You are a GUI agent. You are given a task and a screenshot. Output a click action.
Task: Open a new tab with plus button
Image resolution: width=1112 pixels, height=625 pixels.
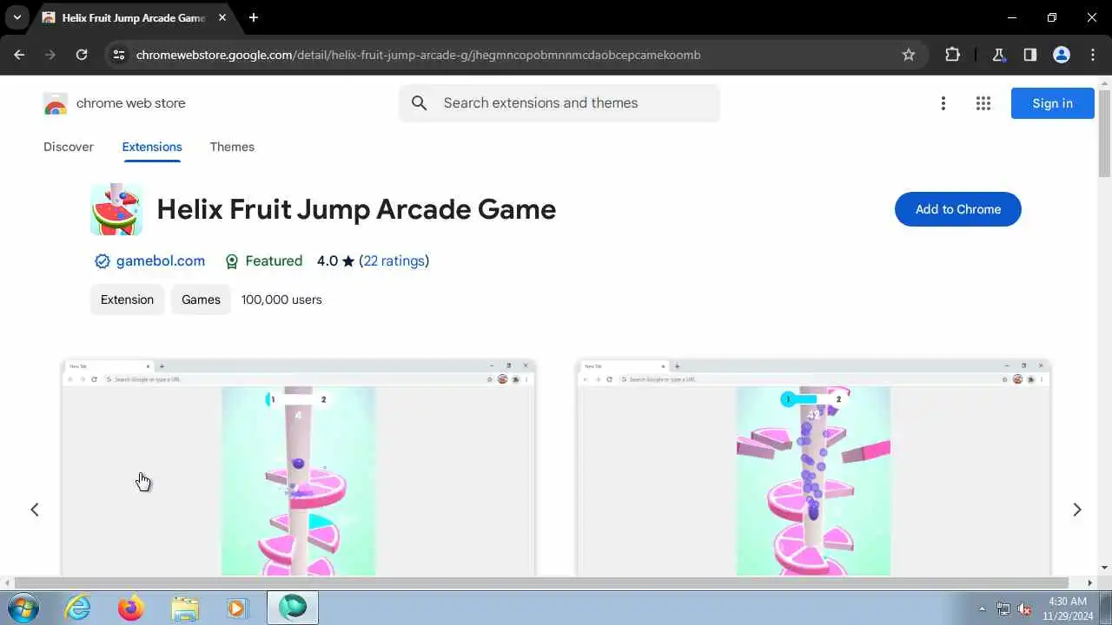(x=254, y=17)
